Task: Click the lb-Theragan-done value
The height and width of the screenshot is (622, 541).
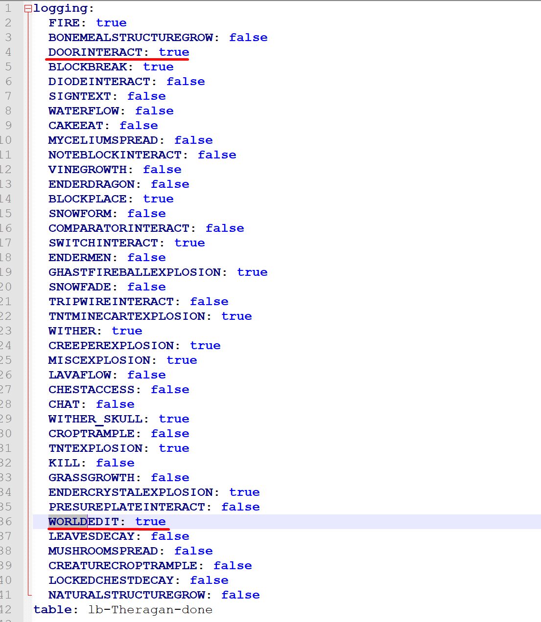Action: pos(150,609)
